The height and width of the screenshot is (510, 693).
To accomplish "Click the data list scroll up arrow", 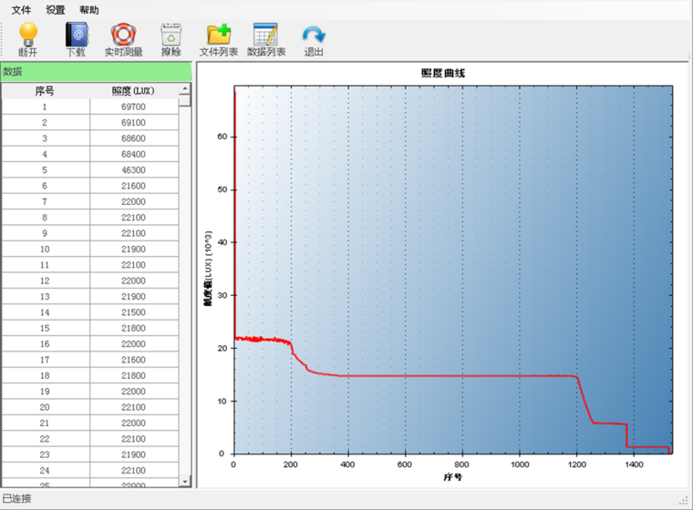I will [185, 88].
